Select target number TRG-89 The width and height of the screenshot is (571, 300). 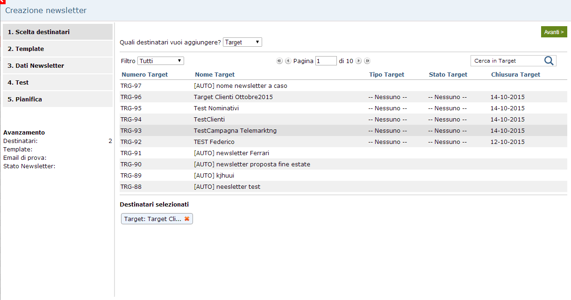131,176
